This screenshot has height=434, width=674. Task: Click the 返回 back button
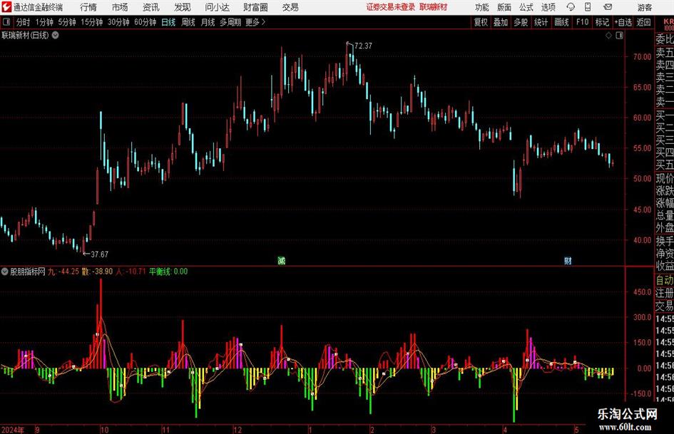[x=643, y=22]
